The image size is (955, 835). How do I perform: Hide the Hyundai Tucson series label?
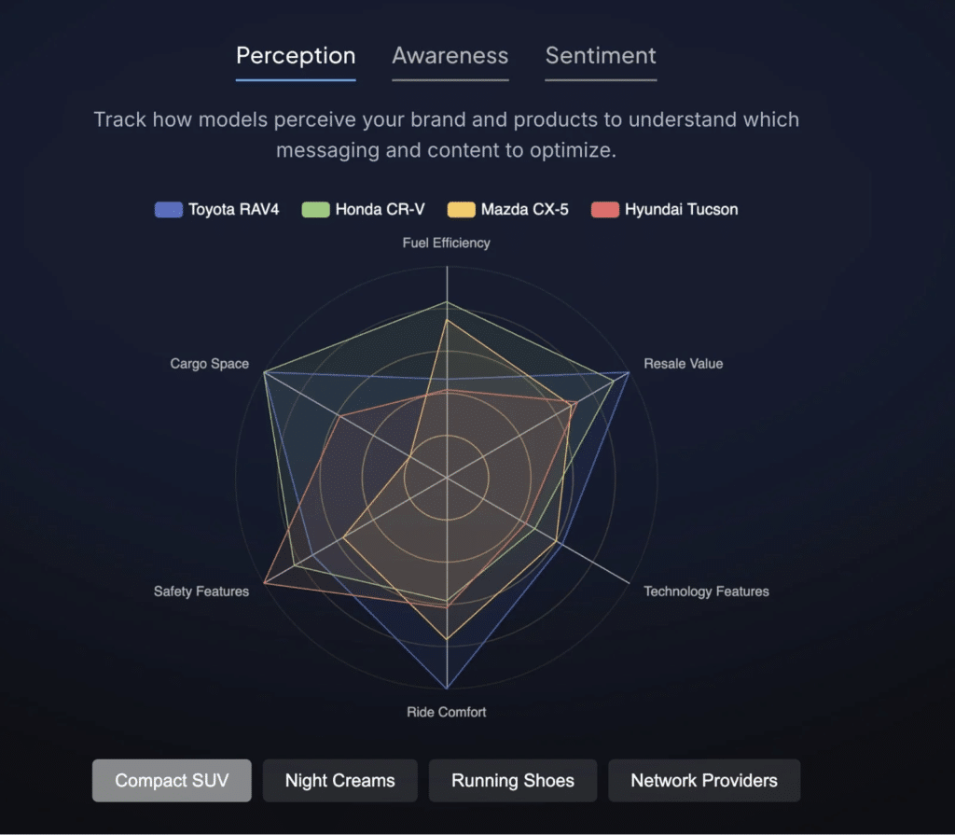pos(682,210)
